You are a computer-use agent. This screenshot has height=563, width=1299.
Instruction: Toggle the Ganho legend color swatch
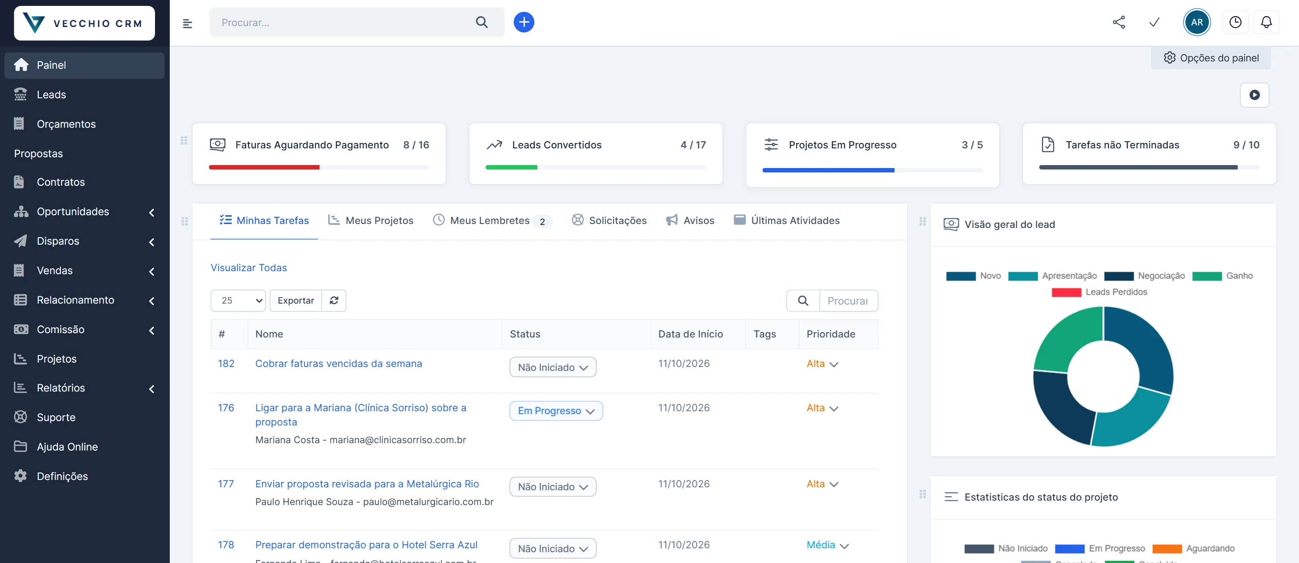point(1206,276)
